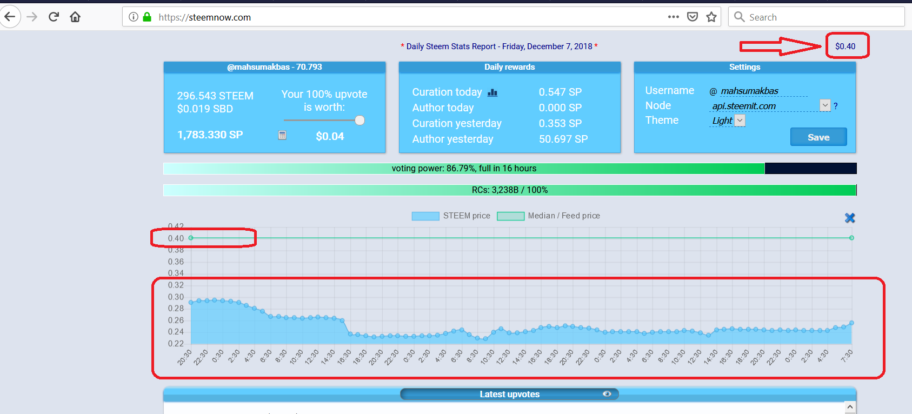
Task: Show site information icon in address bar
Action: tap(133, 17)
